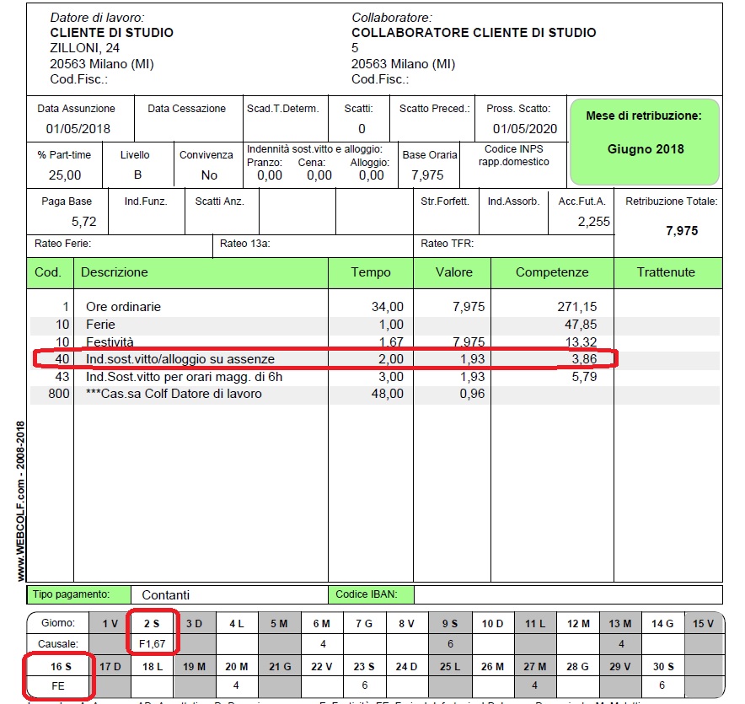Click day 2 S in calendar

152,624
